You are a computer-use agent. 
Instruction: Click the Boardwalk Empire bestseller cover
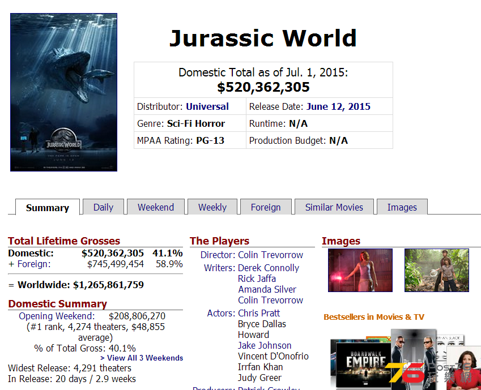364,365
